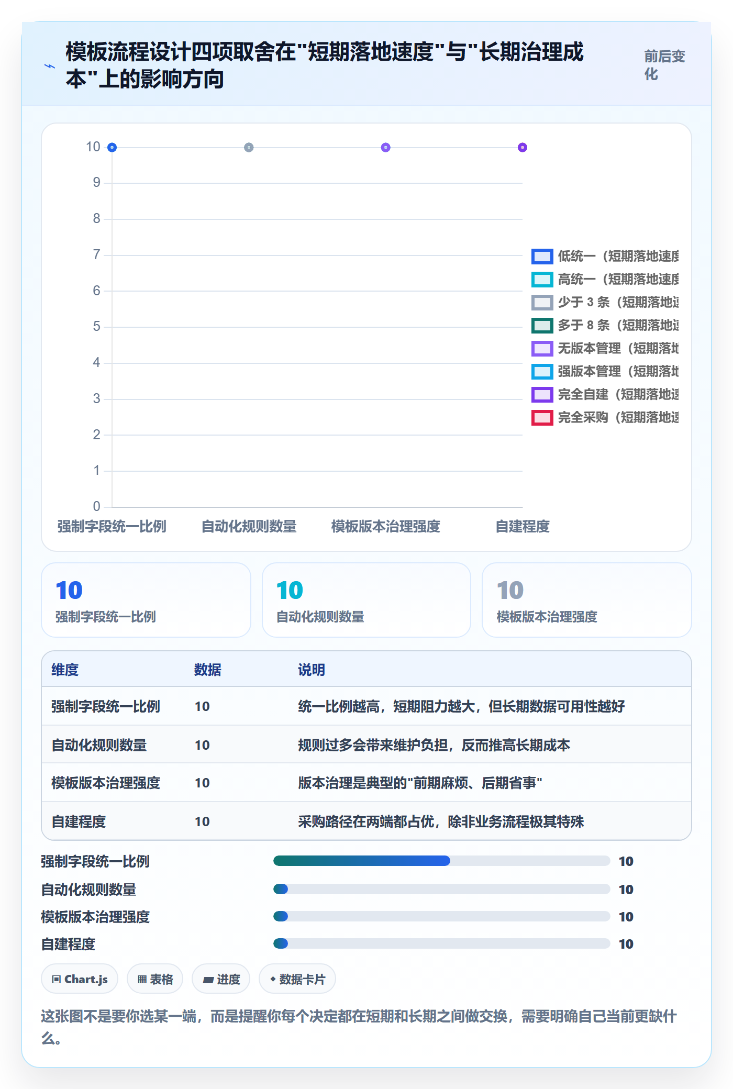Screen dimensions: 733x1089
Task: Toggle legend entry 多于 8 条 series
Action: pyautogui.click(x=605, y=325)
